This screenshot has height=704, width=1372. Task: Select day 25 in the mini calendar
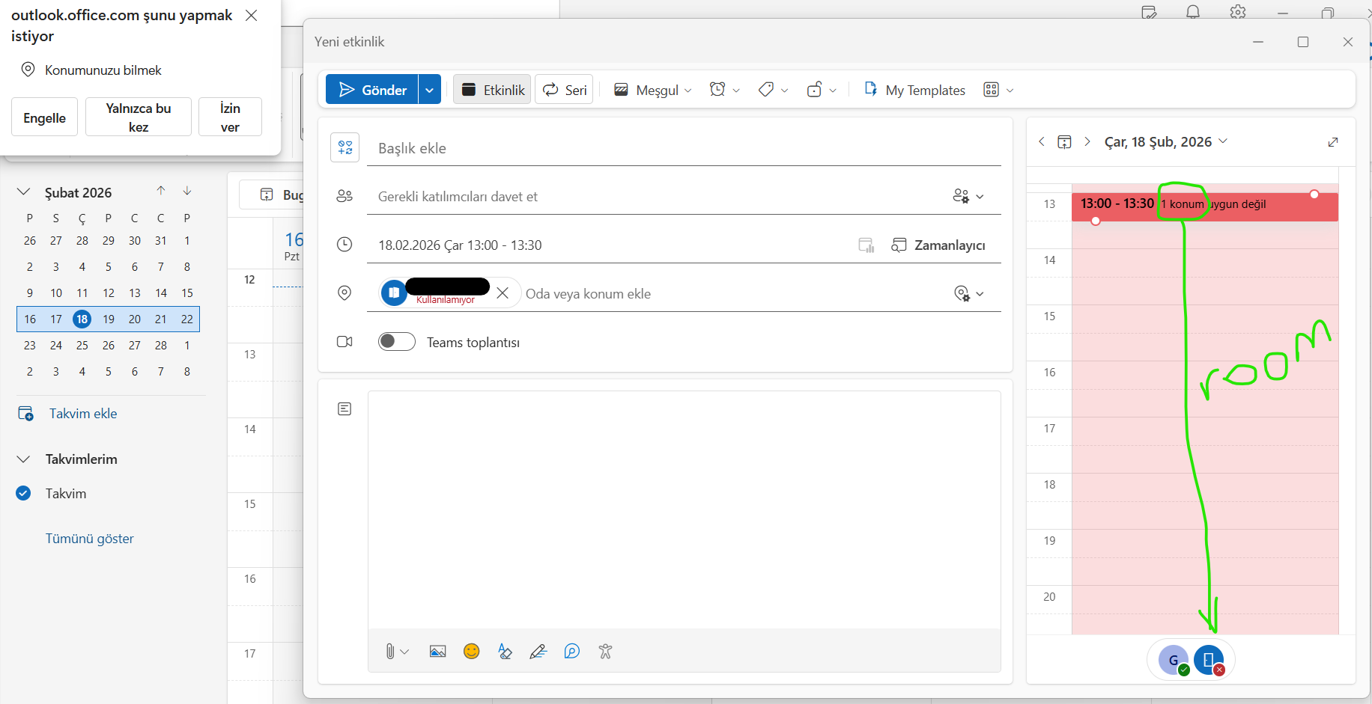pyautogui.click(x=82, y=345)
